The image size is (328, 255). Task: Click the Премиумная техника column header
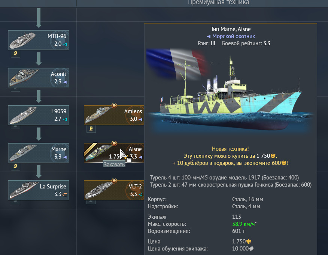pos(219,3)
